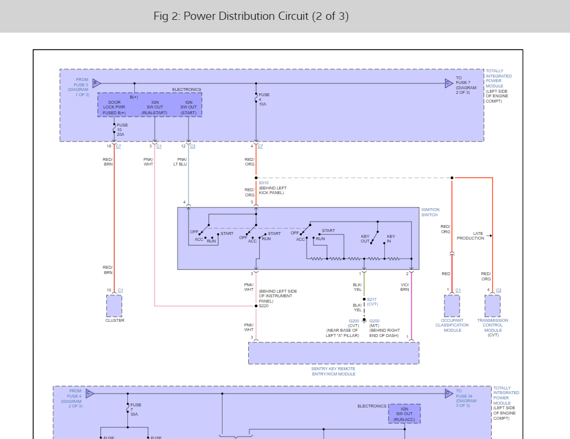Open the C2 connector link at Transmission Control Module
The width and height of the screenshot is (570, 439).
(498, 290)
